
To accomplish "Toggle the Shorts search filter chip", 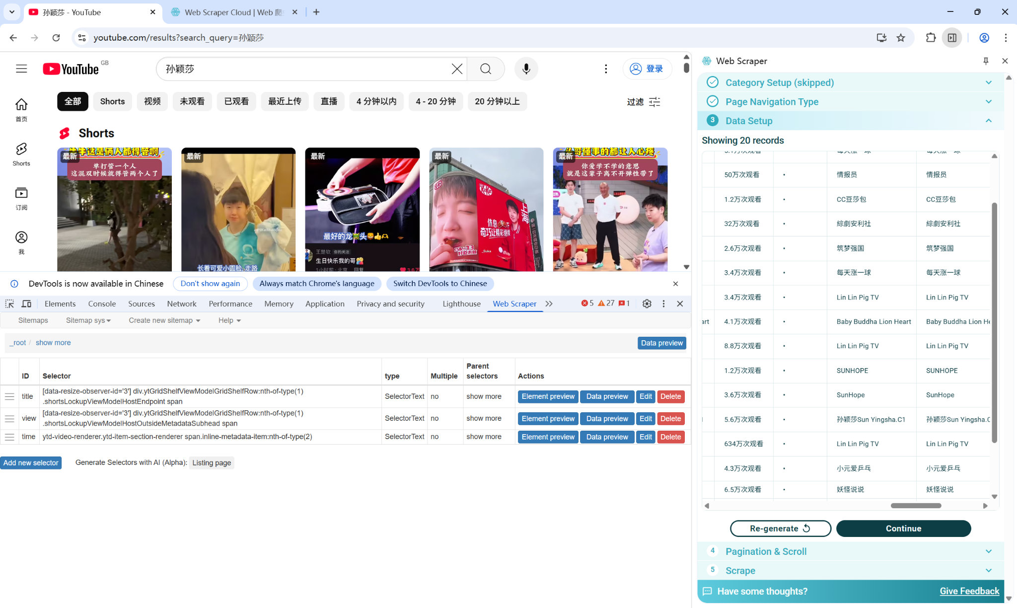I will click(x=112, y=101).
